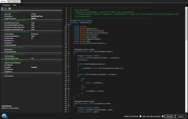
Task: Select the GenericBaseClass property row
Action: (32, 52)
